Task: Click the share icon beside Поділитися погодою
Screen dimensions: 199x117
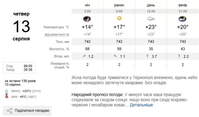Action: pos(10,111)
